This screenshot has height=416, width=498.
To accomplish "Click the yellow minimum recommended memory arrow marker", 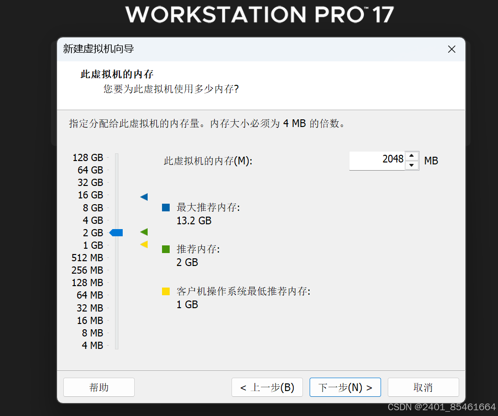I will coord(144,244).
